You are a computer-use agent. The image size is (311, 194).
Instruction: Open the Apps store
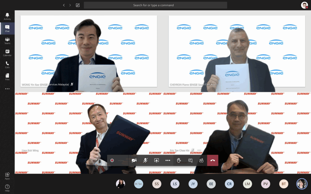pyautogui.click(x=7, y=176)
